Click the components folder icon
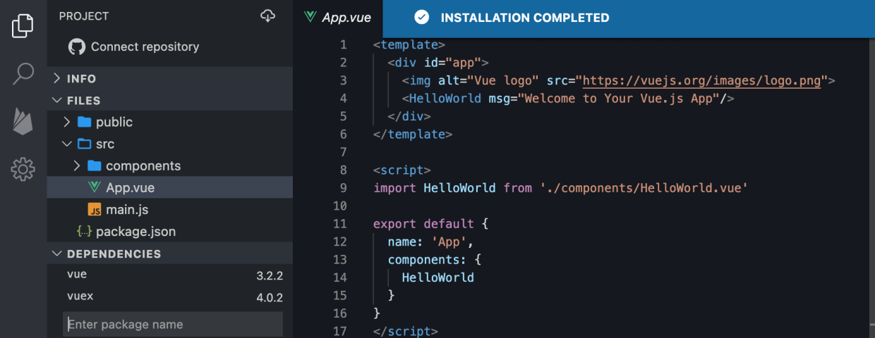The width and height of the screenshot is (875, 338). [94, 165]
